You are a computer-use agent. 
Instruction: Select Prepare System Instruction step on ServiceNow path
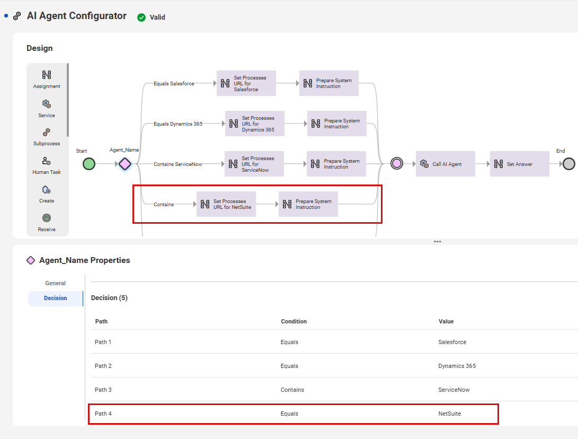point(336,164)
